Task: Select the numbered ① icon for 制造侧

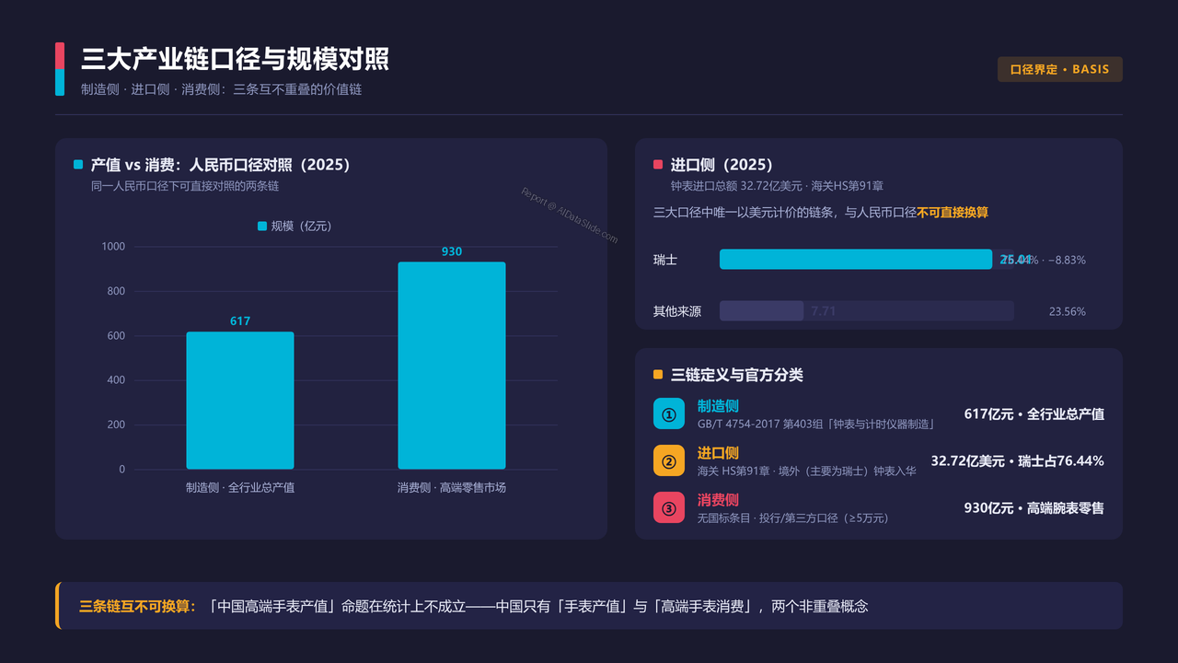Action: [x=669, y=413]
